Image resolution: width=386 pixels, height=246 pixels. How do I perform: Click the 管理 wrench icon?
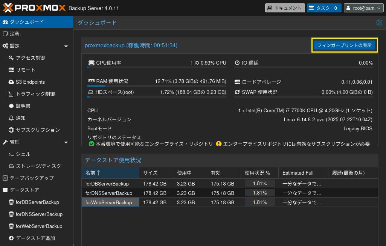pos(5,142)
